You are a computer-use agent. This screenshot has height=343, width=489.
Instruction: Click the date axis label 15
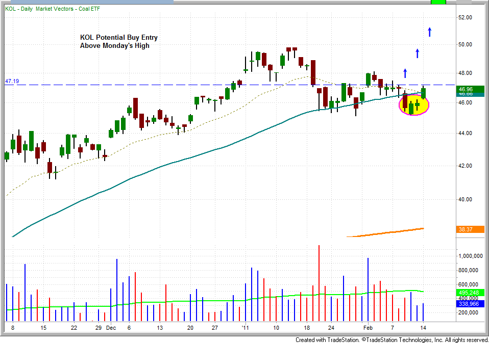pyautogui.click(x=43, y=328)
